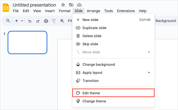Open the Google Slides home logo

click(x=6, y=8)
